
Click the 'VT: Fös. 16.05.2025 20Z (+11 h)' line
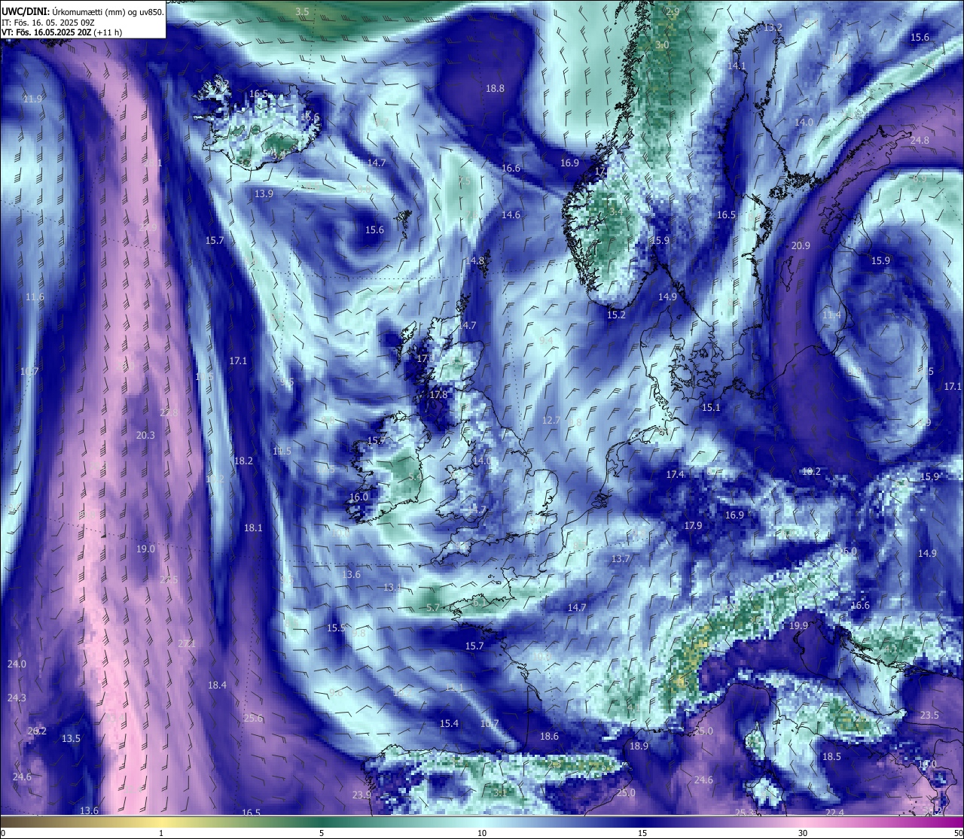pos(62,32)
